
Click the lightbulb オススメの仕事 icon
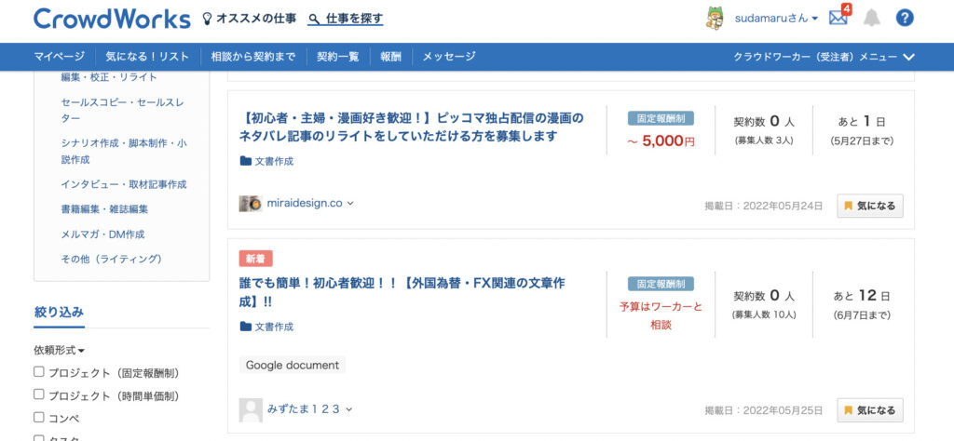[x=208, y=19]
